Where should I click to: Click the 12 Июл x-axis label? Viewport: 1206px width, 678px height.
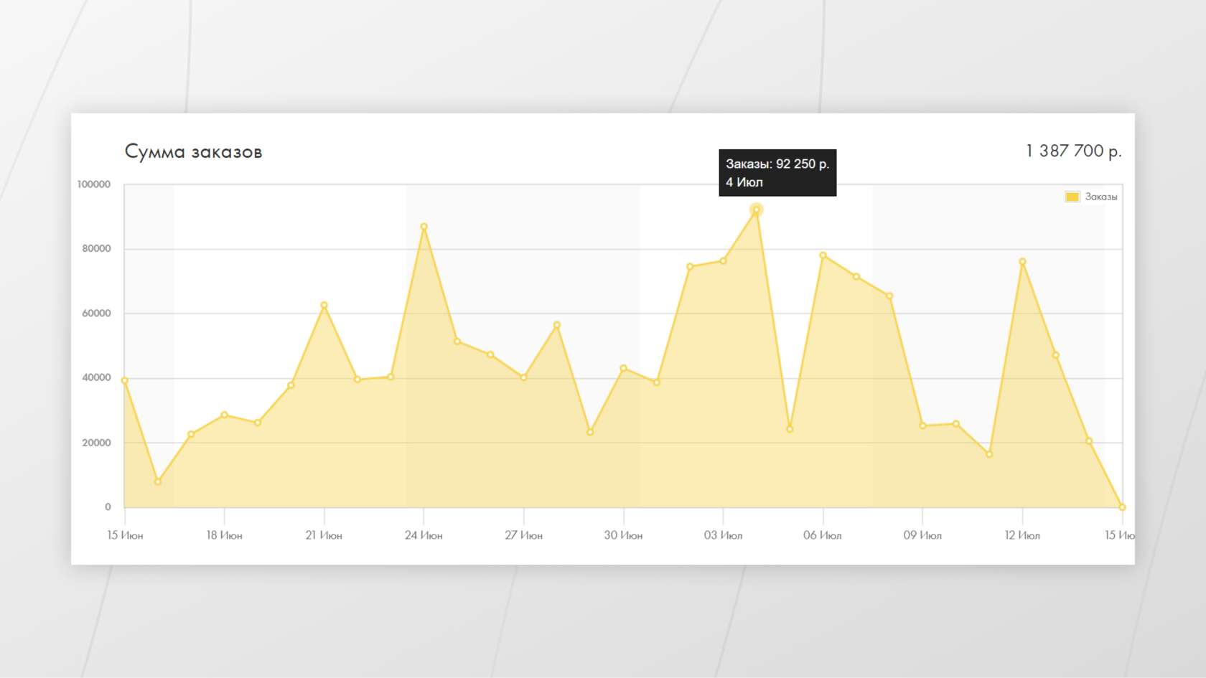(x=1022, y=535)
